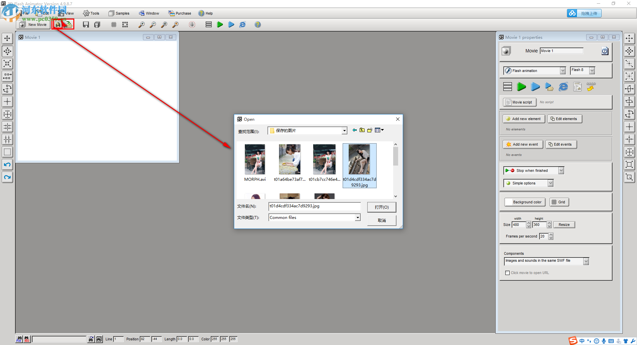Click the Undo arrow icon on the left toolbar

click(x=7, y=165)
